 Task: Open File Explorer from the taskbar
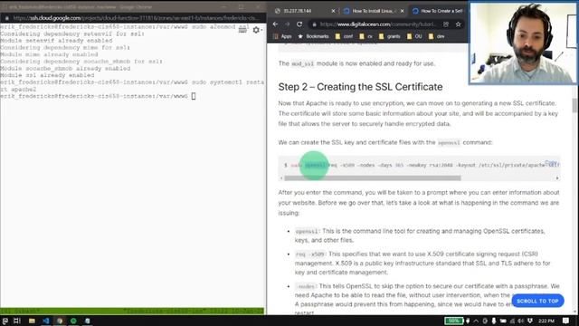coord(32,321)
